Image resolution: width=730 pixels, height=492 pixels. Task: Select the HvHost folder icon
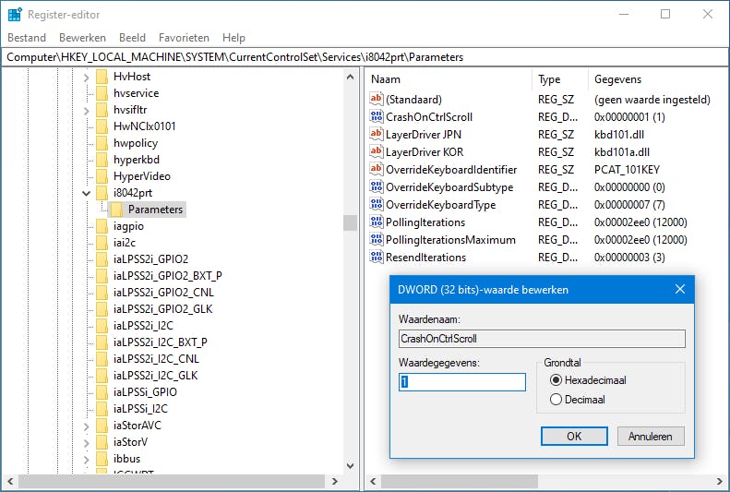point(102,77)
